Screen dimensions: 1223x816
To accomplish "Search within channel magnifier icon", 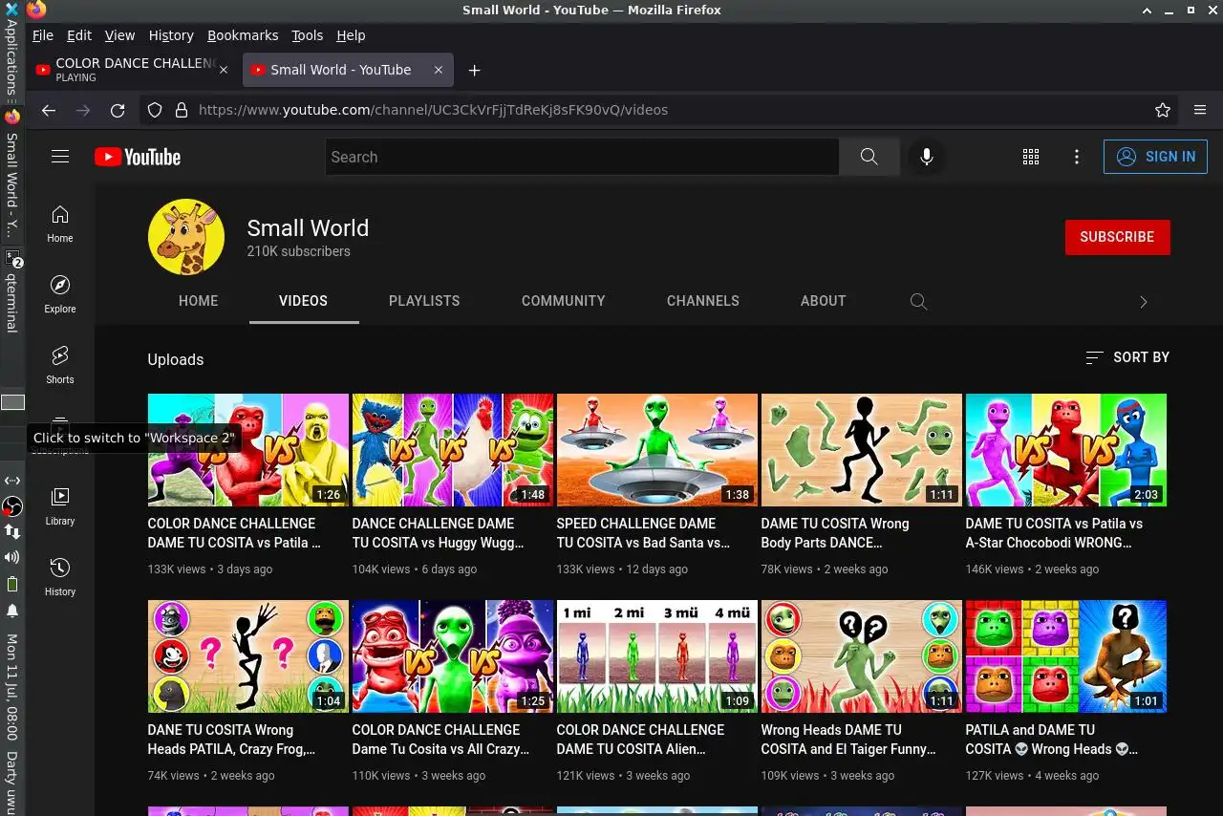I will pos(918,301).
